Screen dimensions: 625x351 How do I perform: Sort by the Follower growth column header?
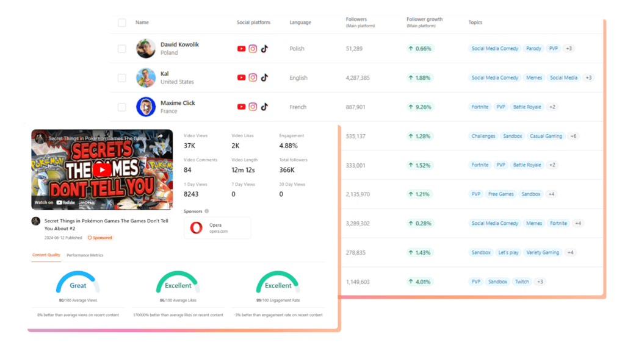tap(425, 22)
